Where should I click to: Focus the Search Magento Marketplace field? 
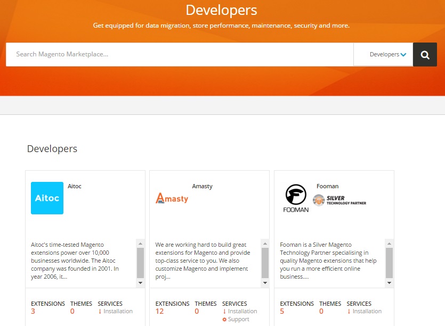[180, 54]
